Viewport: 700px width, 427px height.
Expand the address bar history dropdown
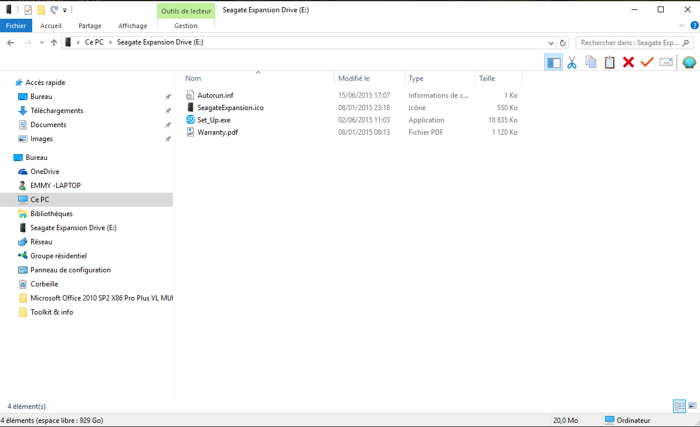pos(551,43)
